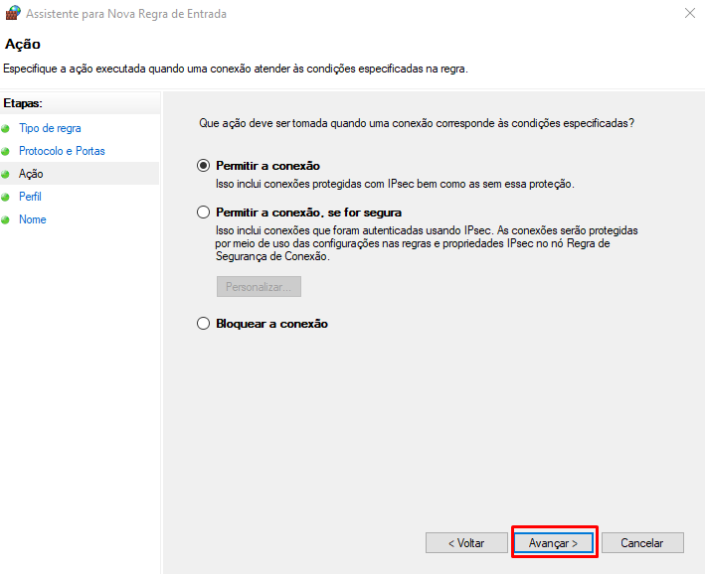This screenshot has width=705, height=574.
Task: Click the green bullet beside Nome
Action: pos(6,220)
